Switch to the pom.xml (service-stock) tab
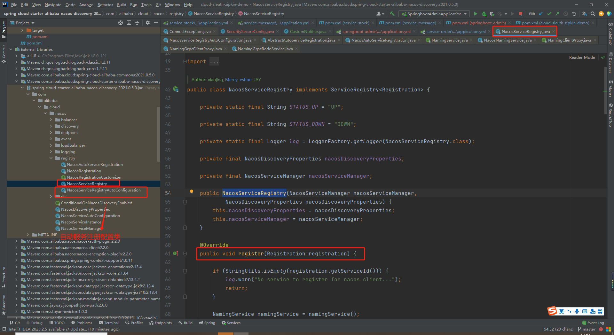This screenshot has height=335, width=614. (347, 23)
